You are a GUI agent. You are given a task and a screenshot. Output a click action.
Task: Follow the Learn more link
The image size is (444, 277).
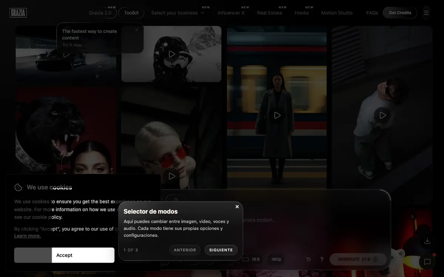coord(28,236)
